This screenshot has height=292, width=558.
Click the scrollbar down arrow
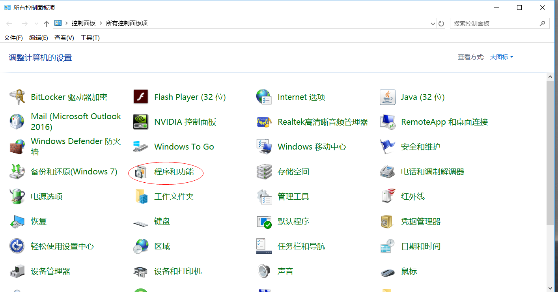pos(551,288)
